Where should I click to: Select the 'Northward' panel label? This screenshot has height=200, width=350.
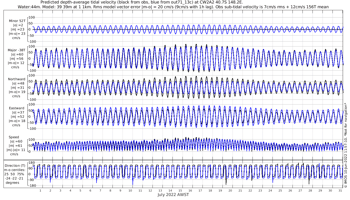16,79
